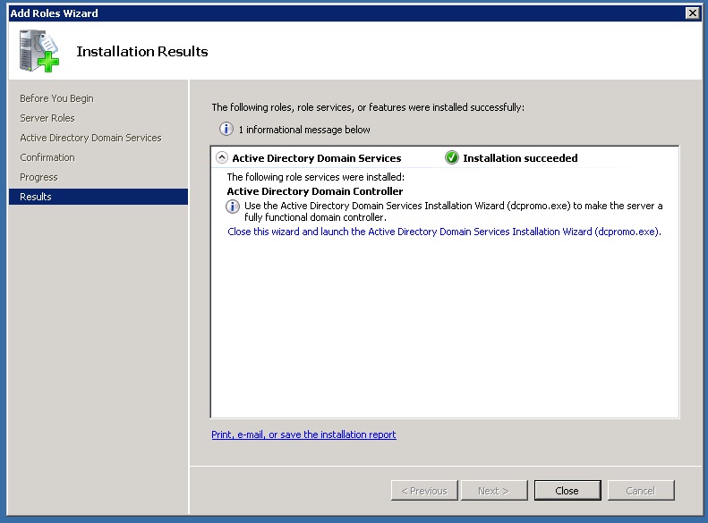This screenshot has width=708, height=523.
Task: Click 'The following roles, role services, or features' text
Action: 368,107
